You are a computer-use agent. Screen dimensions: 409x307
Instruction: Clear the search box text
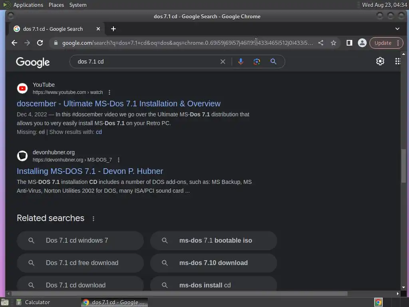point(223,62)
